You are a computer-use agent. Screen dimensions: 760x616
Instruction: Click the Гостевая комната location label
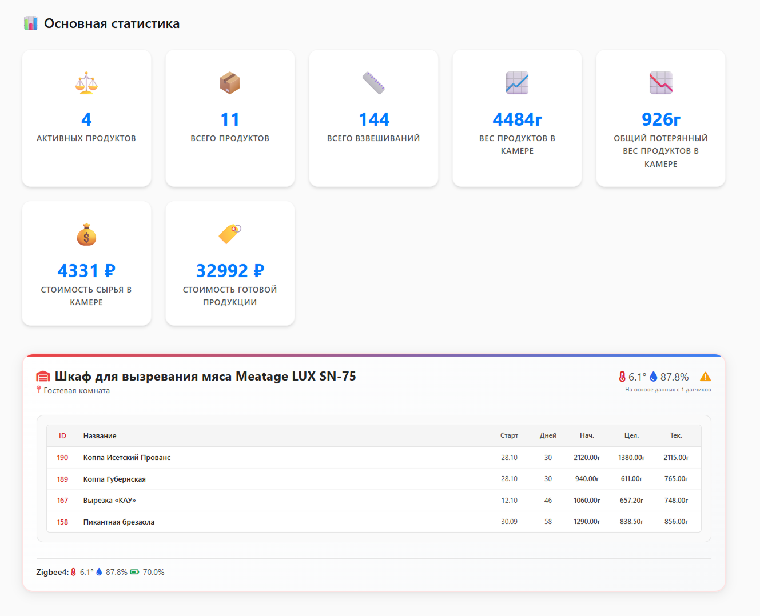(77, 391)
